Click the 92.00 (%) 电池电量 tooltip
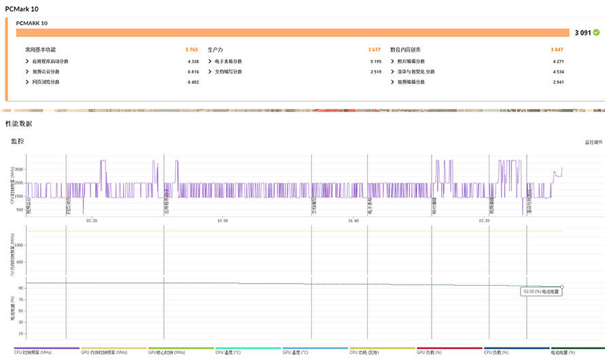This screenshot has height=359, width=605. tap(541, 292)
